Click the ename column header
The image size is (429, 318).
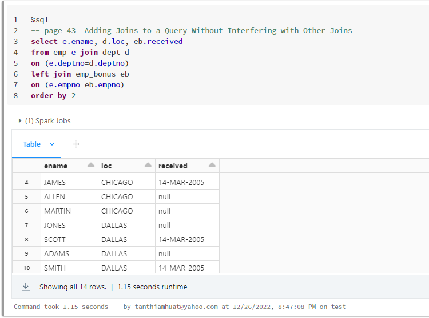pos(56,166)
